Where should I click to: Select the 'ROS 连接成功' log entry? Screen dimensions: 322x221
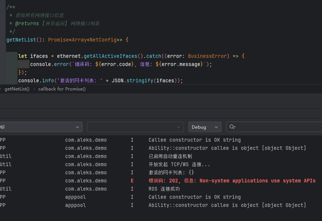click(x=164, y=189)
